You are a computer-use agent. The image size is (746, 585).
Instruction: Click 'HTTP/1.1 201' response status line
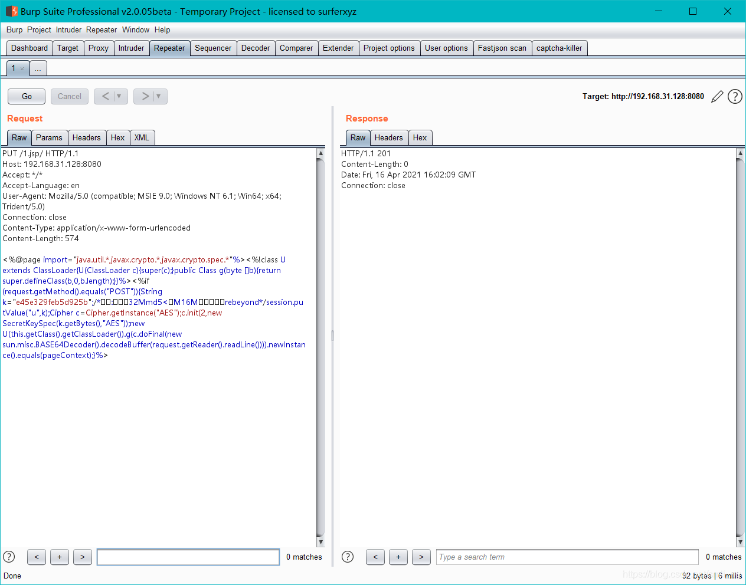(366, 153)
